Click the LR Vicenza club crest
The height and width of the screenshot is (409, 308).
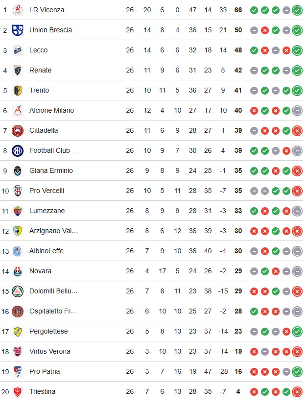pyautogui.click(x=18, y=10)
